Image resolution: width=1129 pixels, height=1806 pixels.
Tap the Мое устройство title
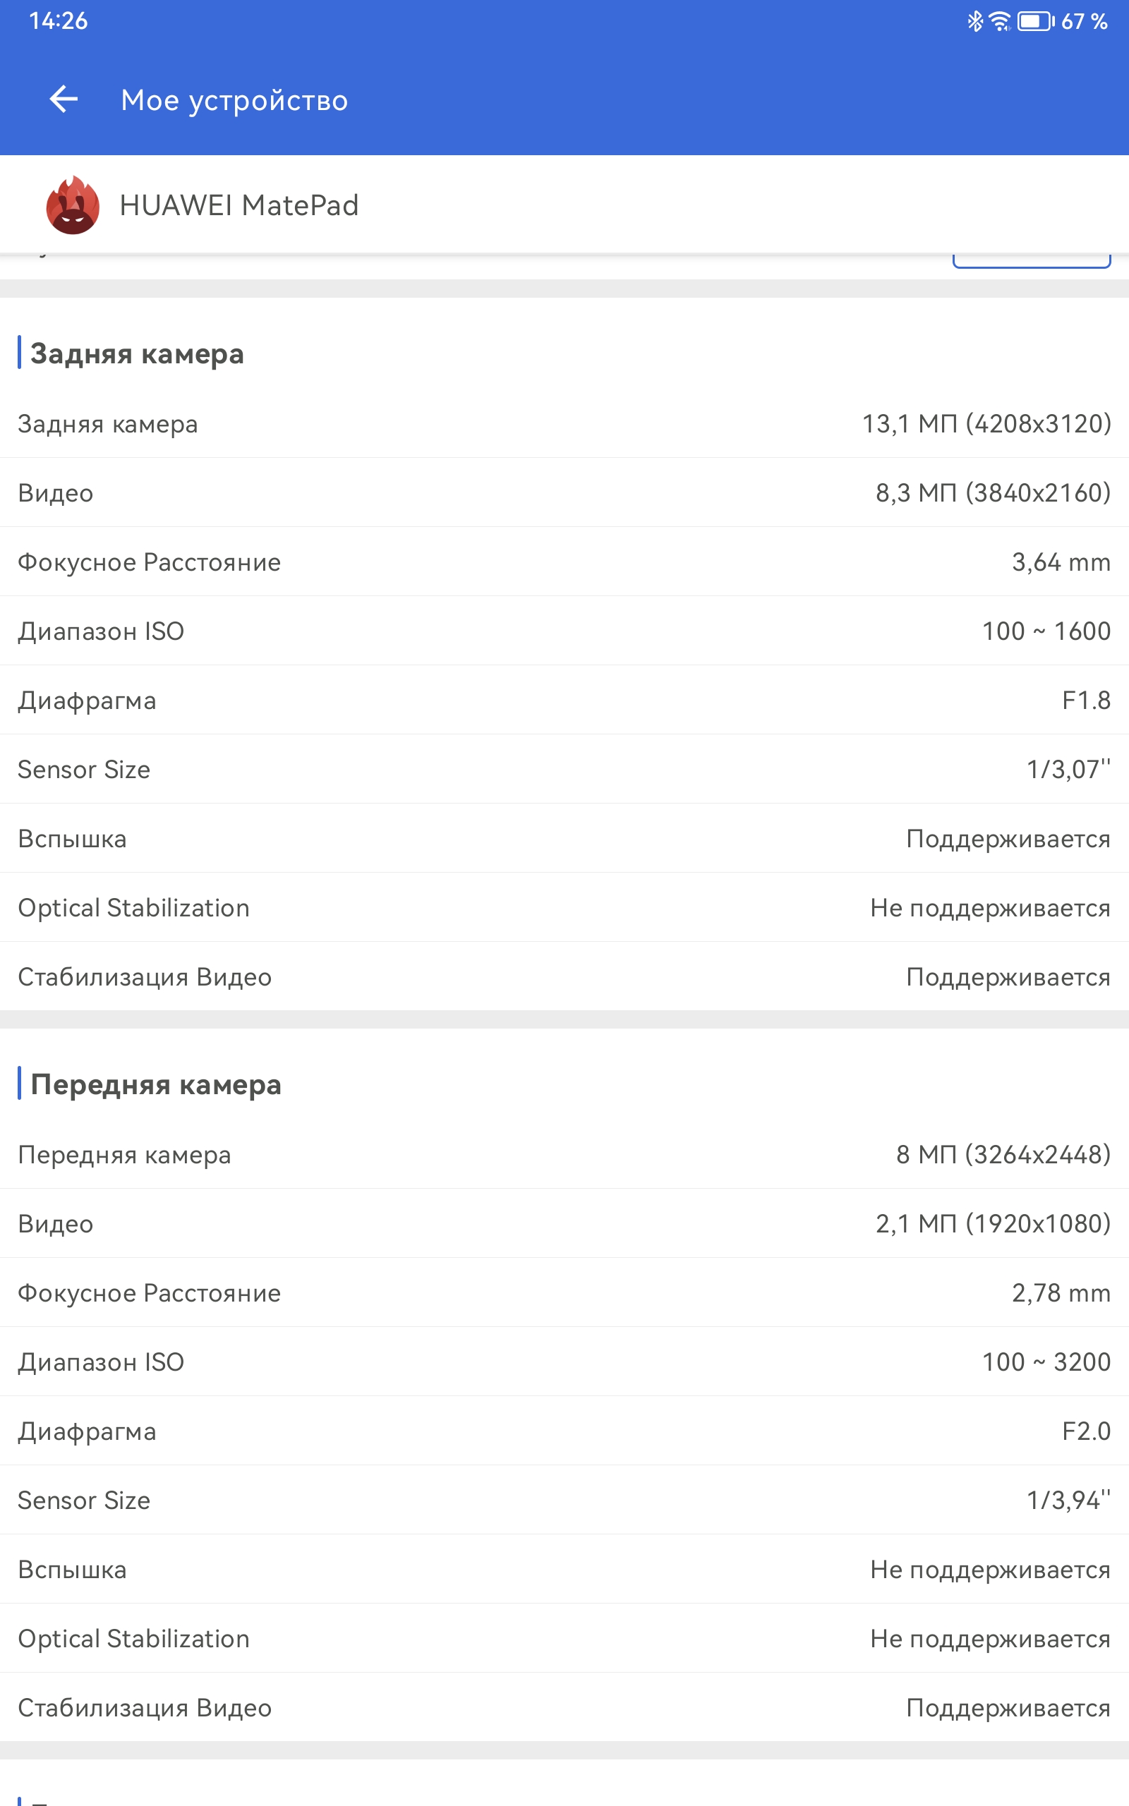point(234,100)
